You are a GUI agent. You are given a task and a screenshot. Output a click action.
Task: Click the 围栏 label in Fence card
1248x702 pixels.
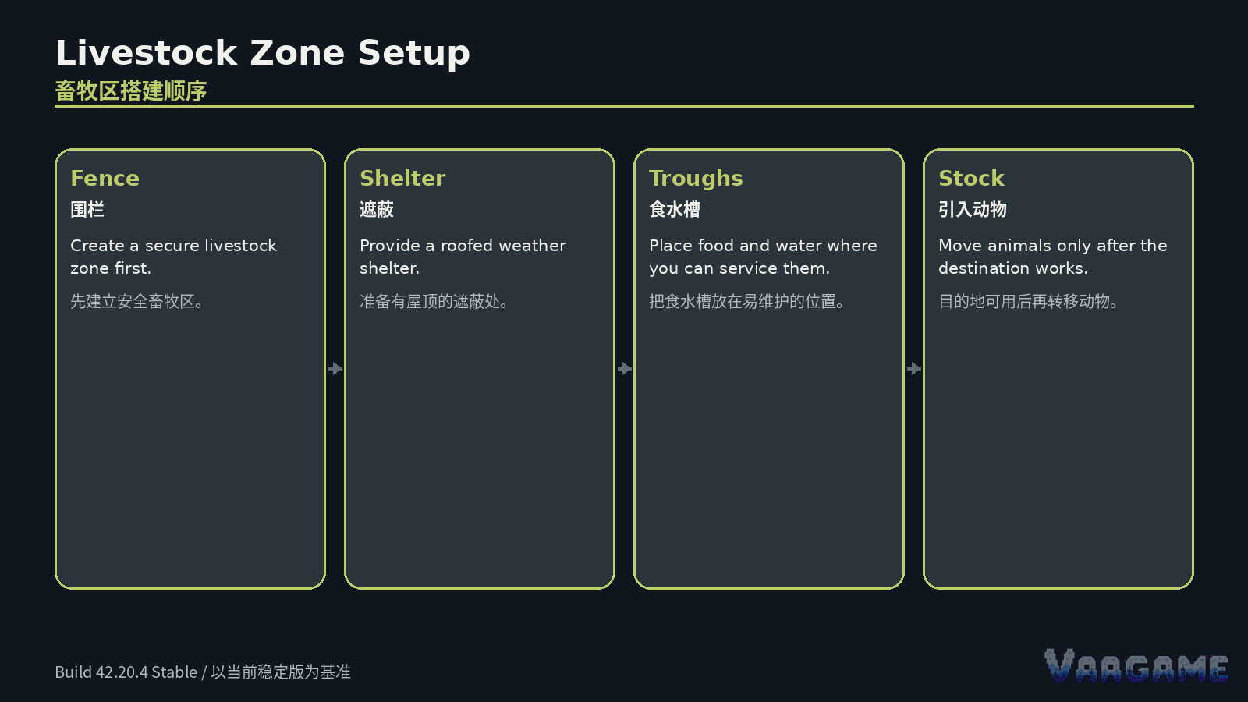click(87, 209)
